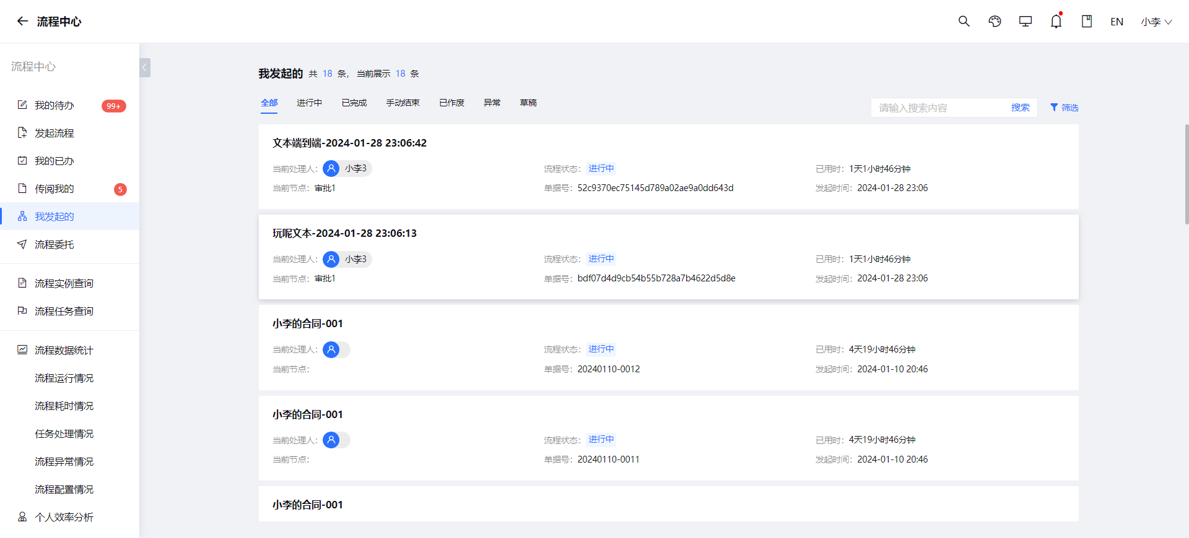
Task: Click 进行中 status tag in 玩呢文本 card
Action: [x=601, y=258]
